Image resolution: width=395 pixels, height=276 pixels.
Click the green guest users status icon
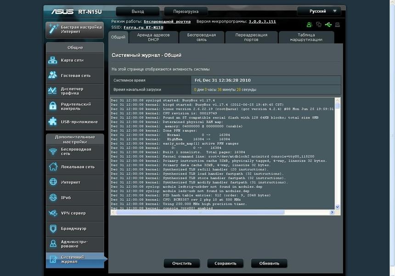tap(310, 24)
